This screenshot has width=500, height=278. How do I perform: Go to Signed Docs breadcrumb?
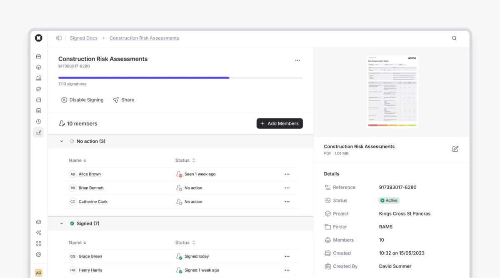point(83,38)
